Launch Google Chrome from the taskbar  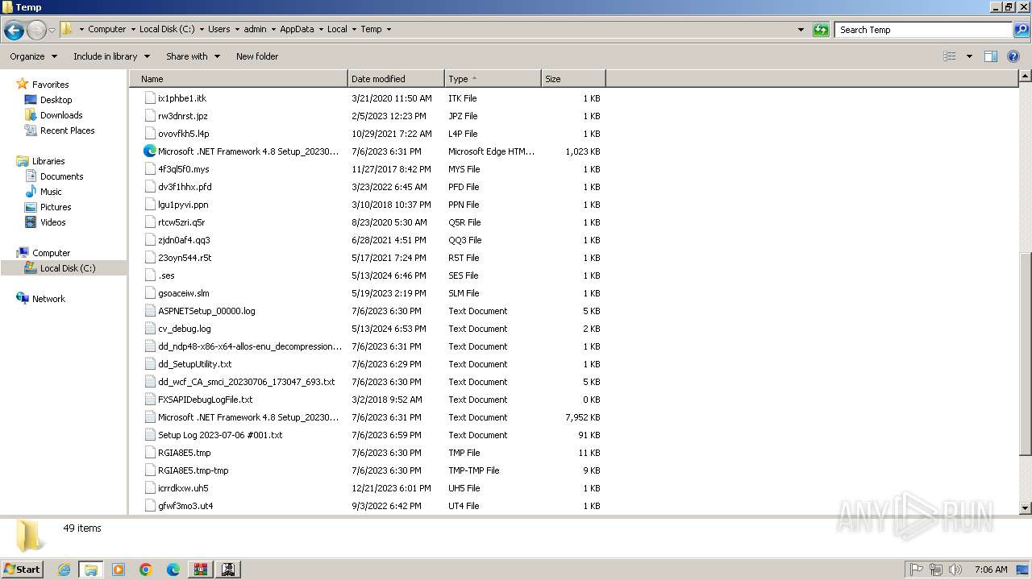pyautogui.click(x=146, y=570)
